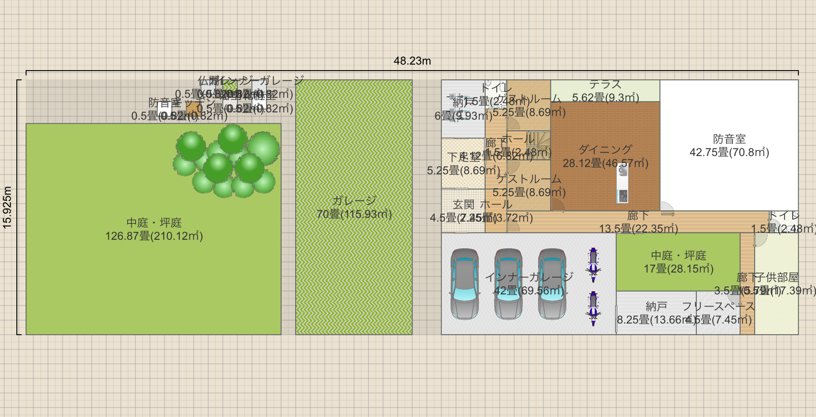Image resolution: width=816 pixels, height=417 pixels.
Task: Select the middle car in the inner garage
Action: 508,284
